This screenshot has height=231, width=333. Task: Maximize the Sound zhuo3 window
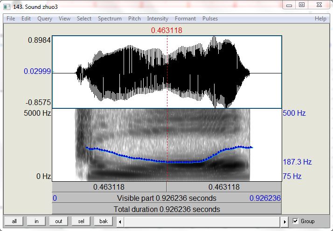point(302,5)
